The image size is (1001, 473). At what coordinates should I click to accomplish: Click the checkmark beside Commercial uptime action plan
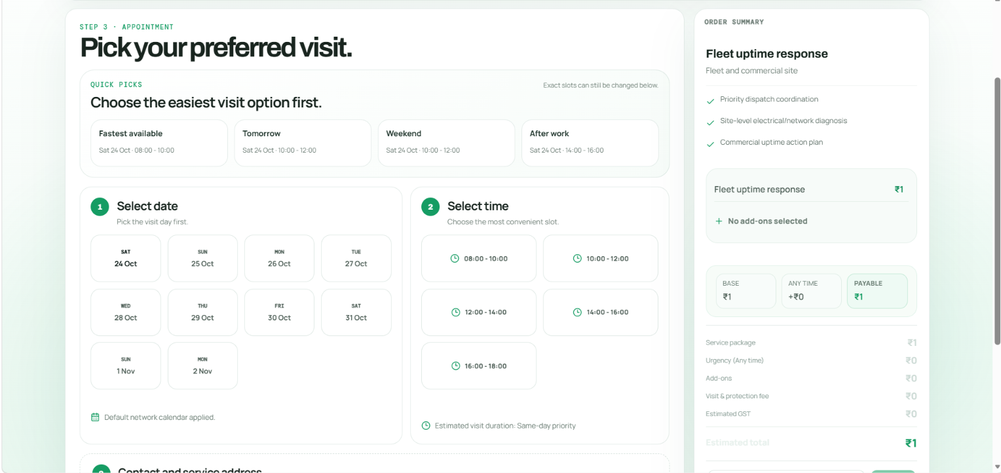coord(711,143)
